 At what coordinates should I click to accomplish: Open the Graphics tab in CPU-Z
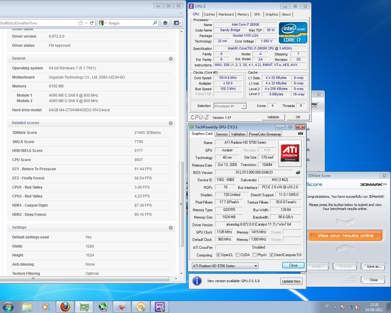point(272,14)
